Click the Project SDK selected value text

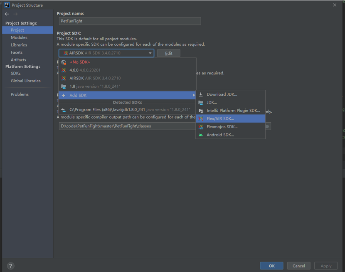coord(95,53)
